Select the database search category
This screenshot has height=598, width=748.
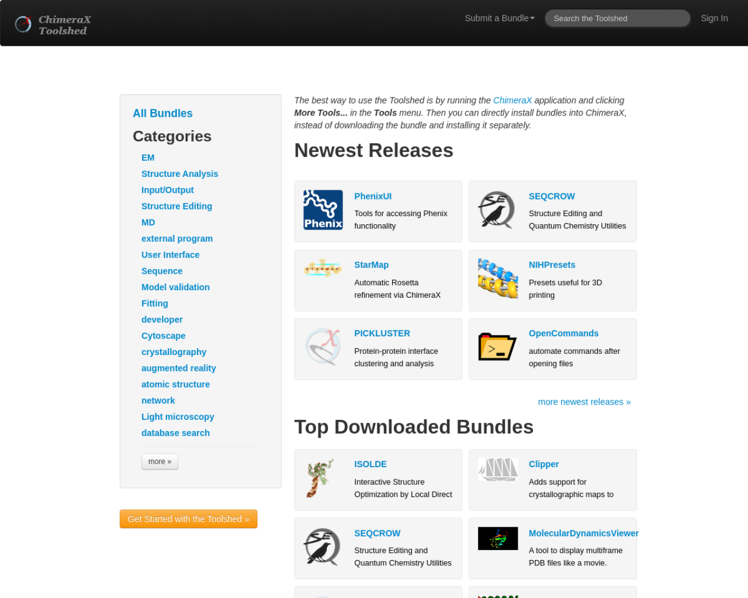click(x=175, y=433)
